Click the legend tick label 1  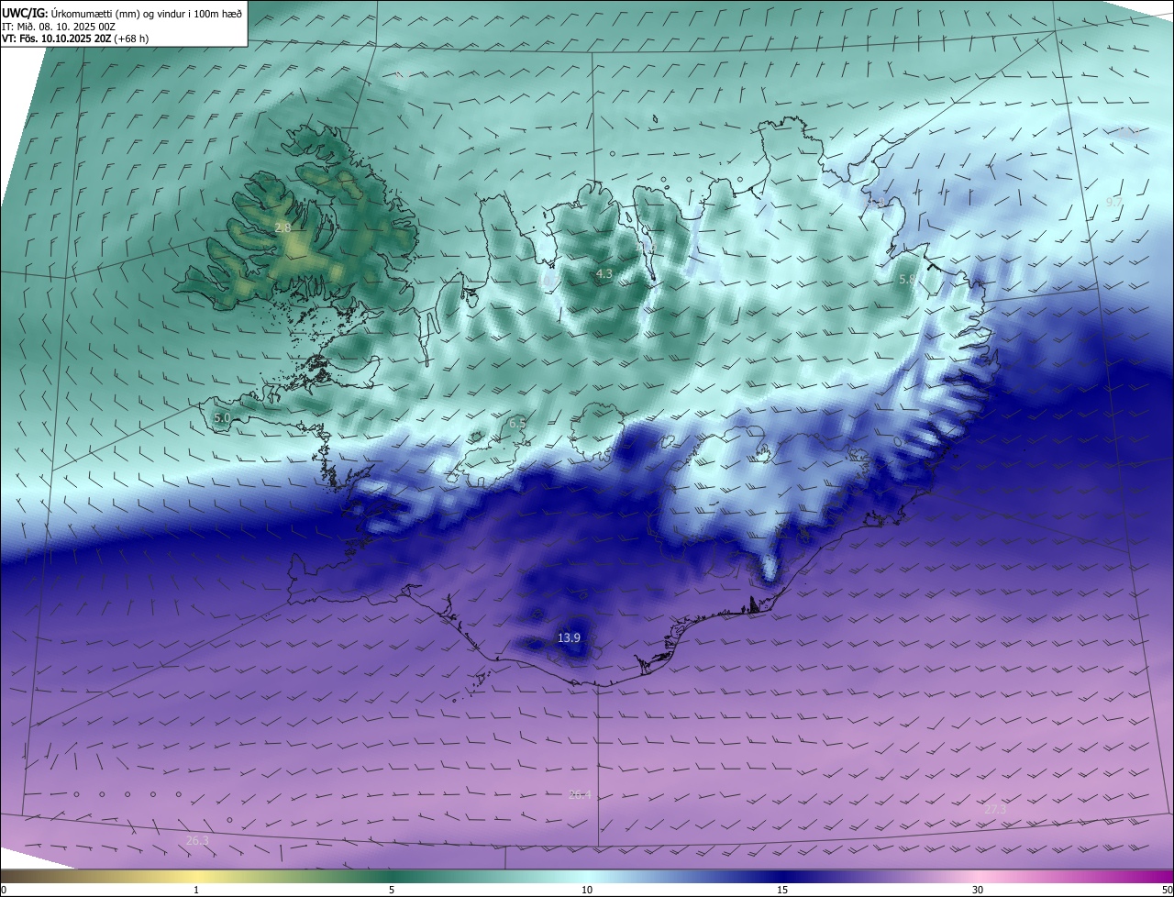point(196,890)
